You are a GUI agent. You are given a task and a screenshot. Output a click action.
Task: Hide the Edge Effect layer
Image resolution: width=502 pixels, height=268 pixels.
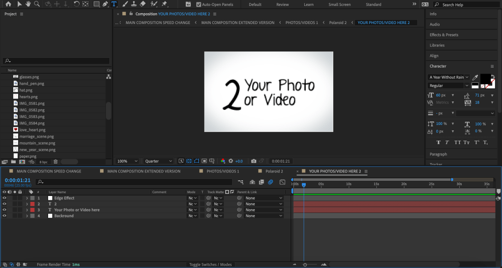[x=4, y=198]
